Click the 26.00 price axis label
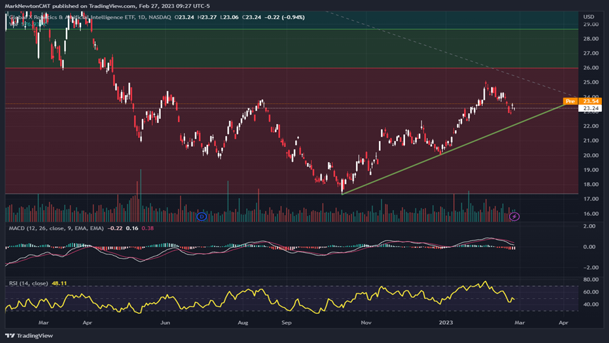The width and height of the screenshot is (609, 343). point(591,68)
